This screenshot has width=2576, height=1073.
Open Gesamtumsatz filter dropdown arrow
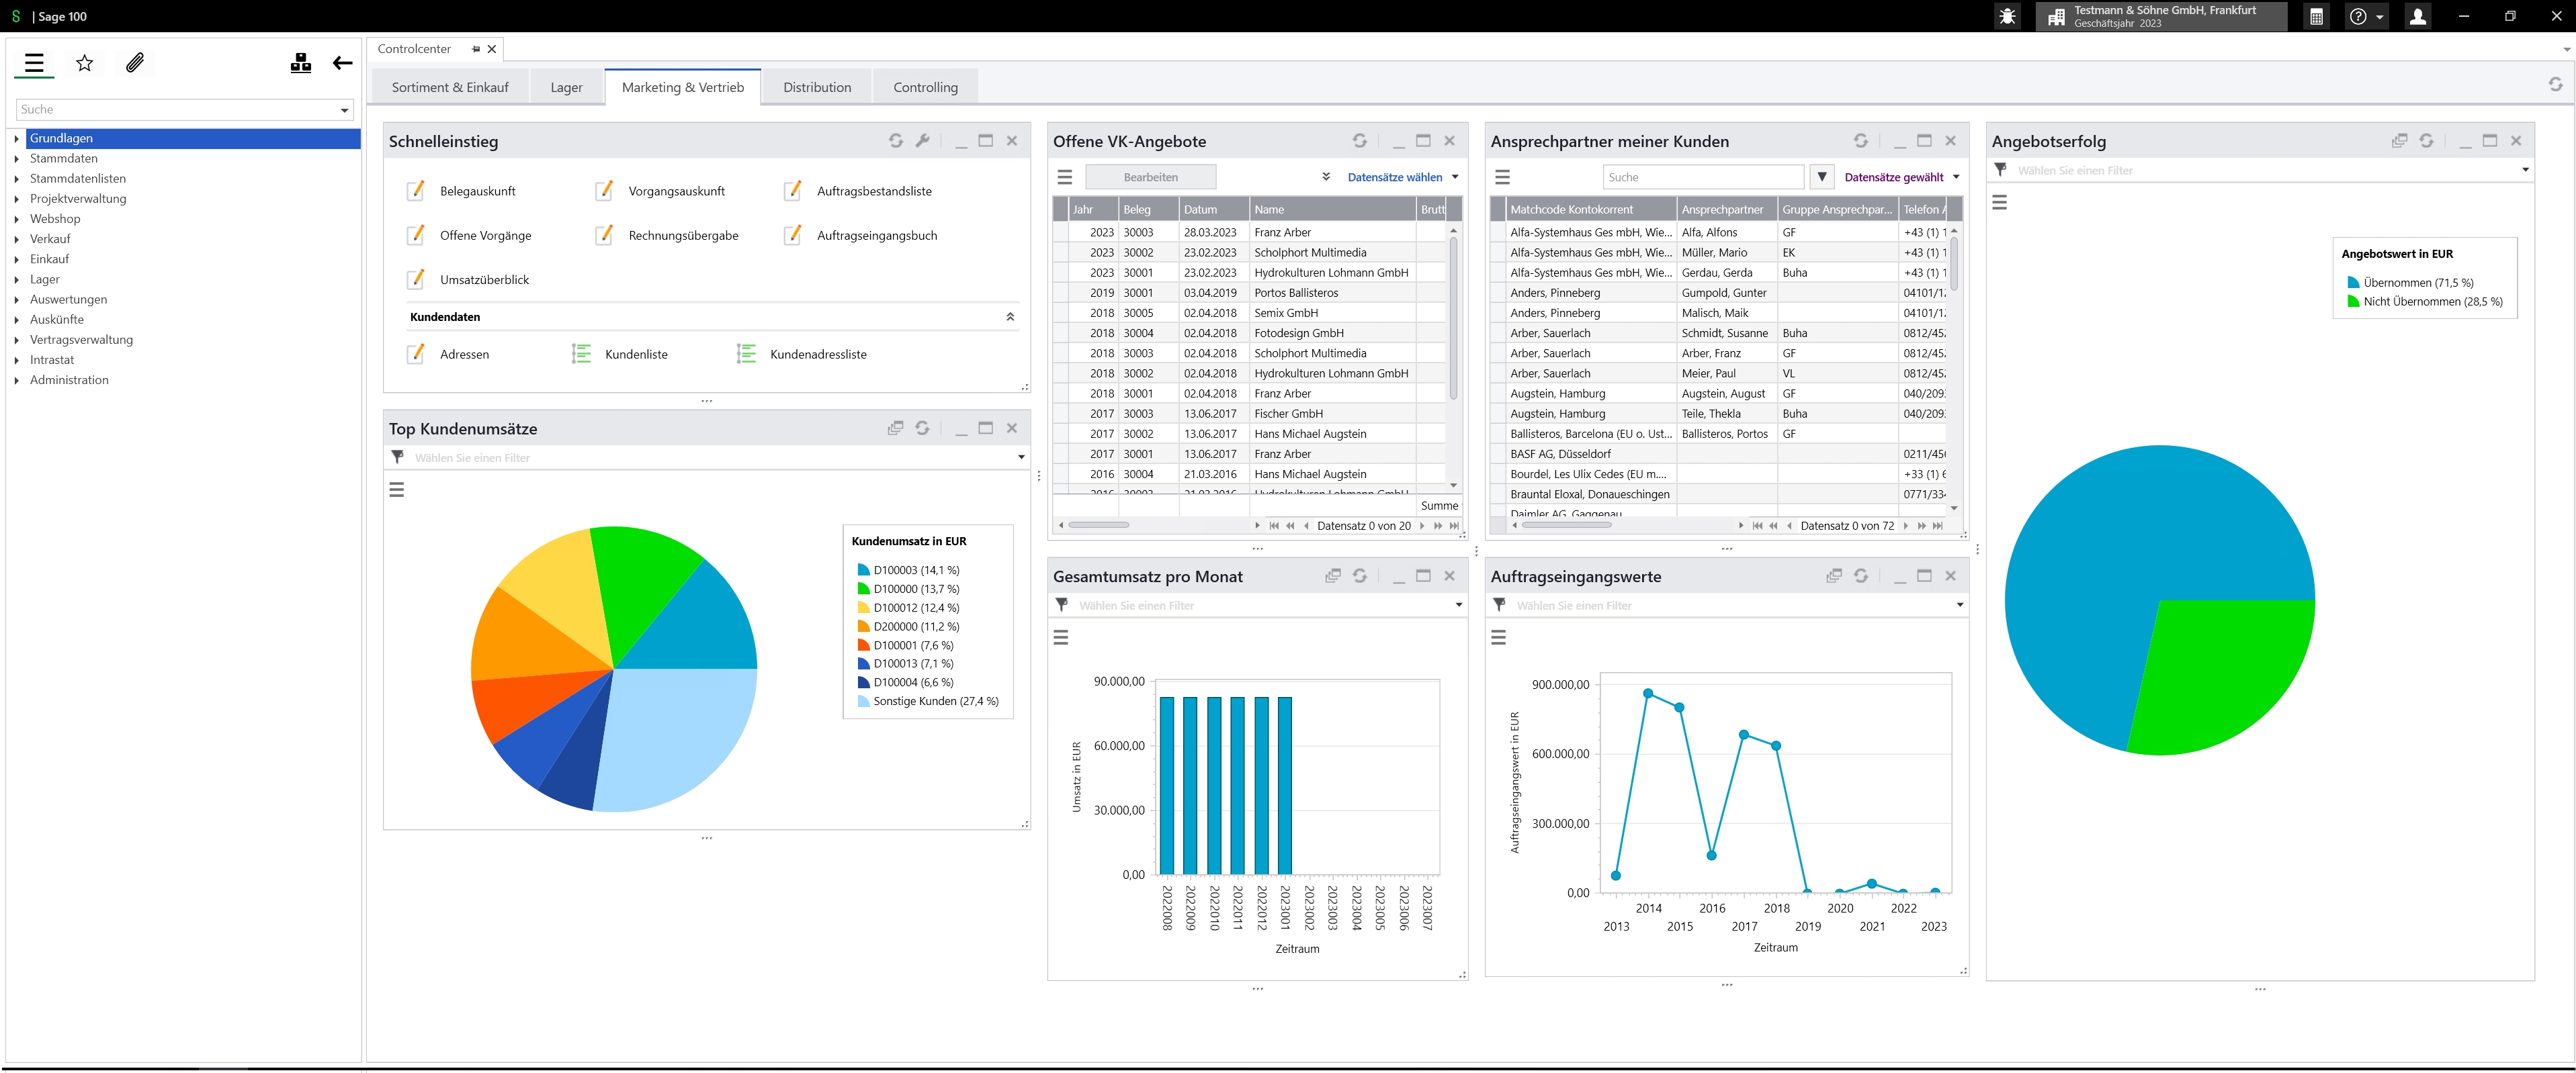[x=1458, y=606]
